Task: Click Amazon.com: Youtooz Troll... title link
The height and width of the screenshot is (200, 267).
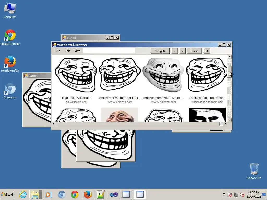Action: point(163,98)
